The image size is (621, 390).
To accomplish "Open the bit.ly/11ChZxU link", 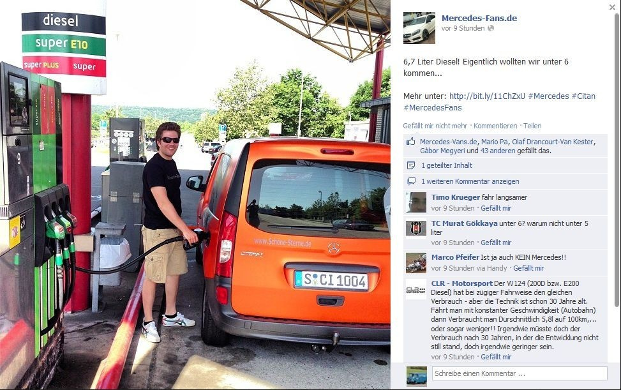I will (x=487, y=96).
